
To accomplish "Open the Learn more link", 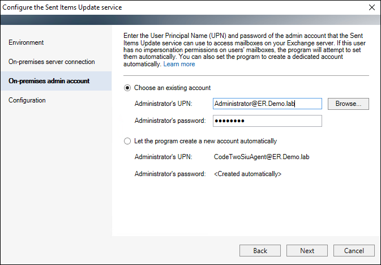I will (x=179, y=64).
